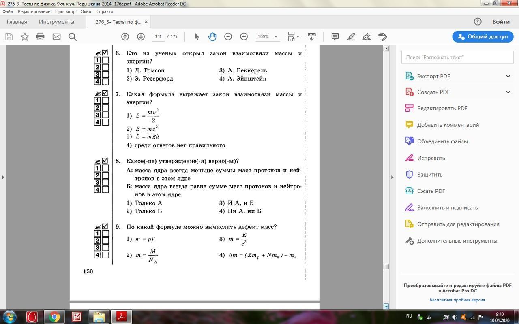
Task: Open the Бесплатная пробная версия link
Action: tap(457, 300)
